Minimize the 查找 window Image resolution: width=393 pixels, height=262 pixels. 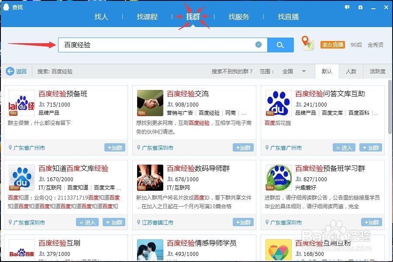373,7
